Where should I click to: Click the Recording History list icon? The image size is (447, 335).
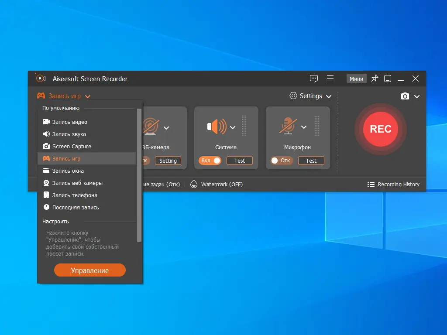(371, 185)
